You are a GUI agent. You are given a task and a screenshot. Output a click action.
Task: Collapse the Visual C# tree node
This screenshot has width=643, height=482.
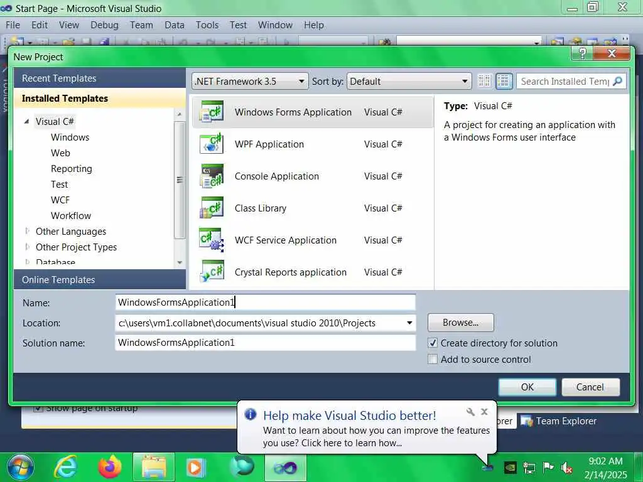26,121
